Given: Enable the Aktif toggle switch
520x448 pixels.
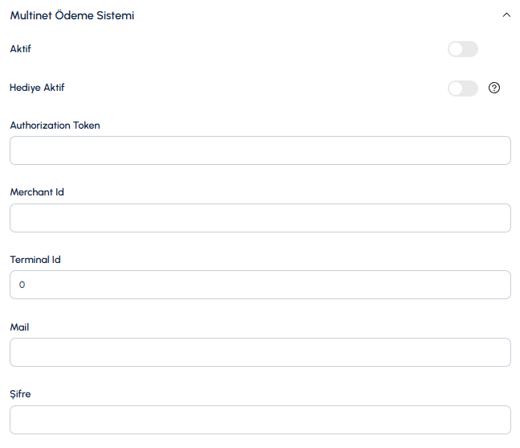Looking at the screenshot, I should tap(463, 49).
